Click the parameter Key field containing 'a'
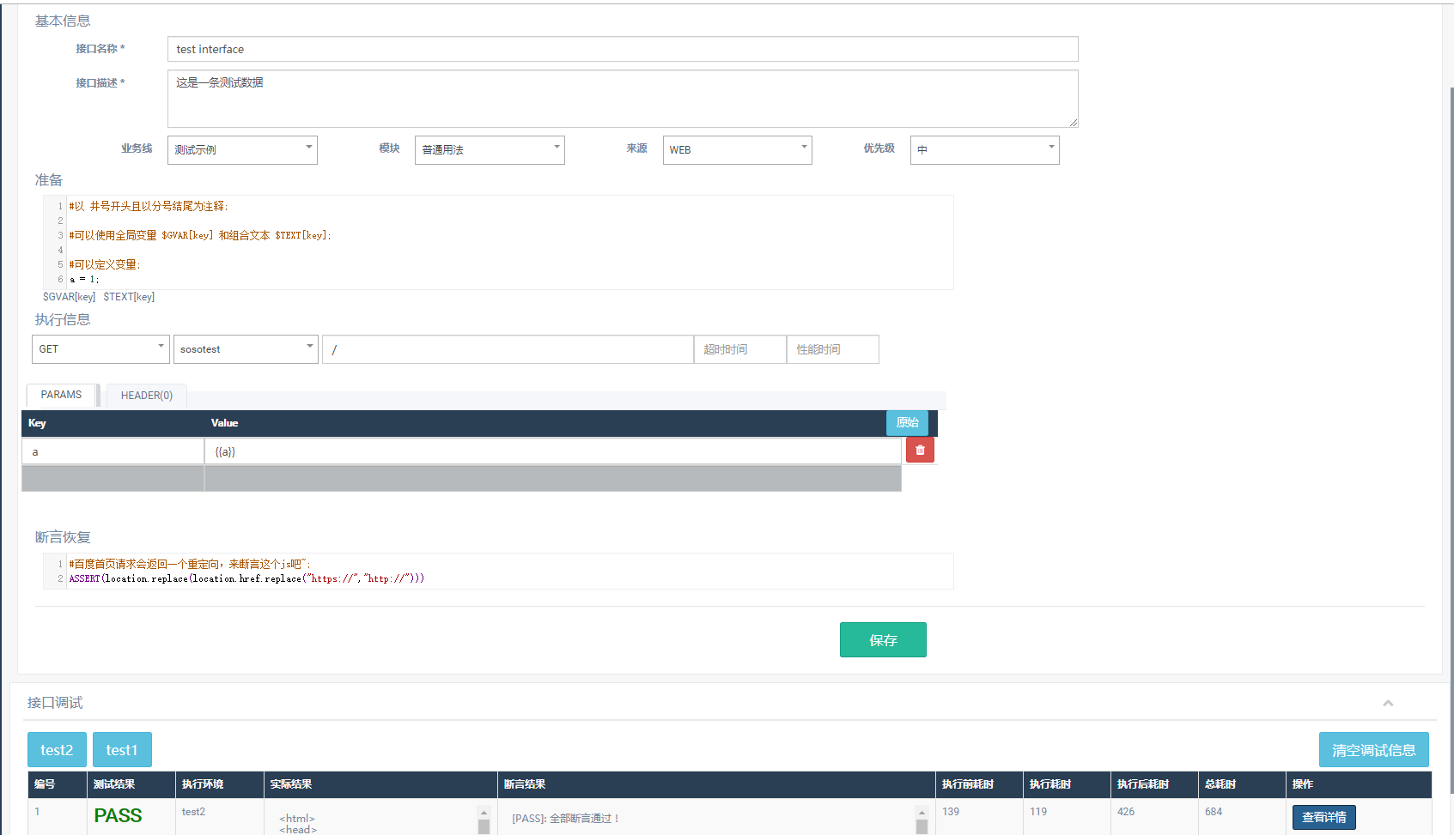Viewport: 1454px width, 835px height. (x=113, y=451)
